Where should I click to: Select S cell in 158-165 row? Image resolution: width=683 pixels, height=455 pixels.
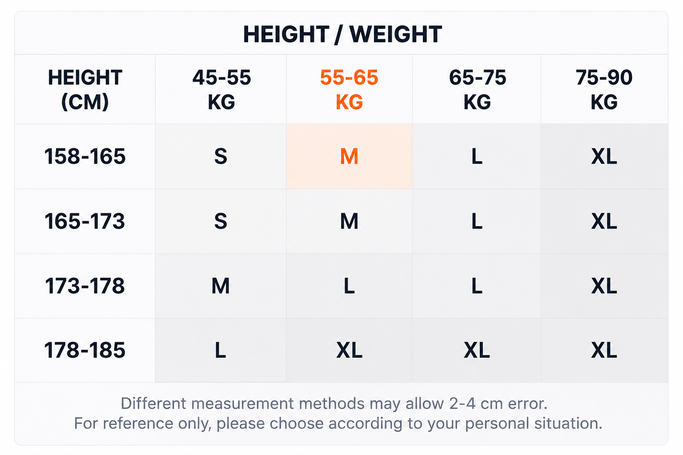pos(221,156)
